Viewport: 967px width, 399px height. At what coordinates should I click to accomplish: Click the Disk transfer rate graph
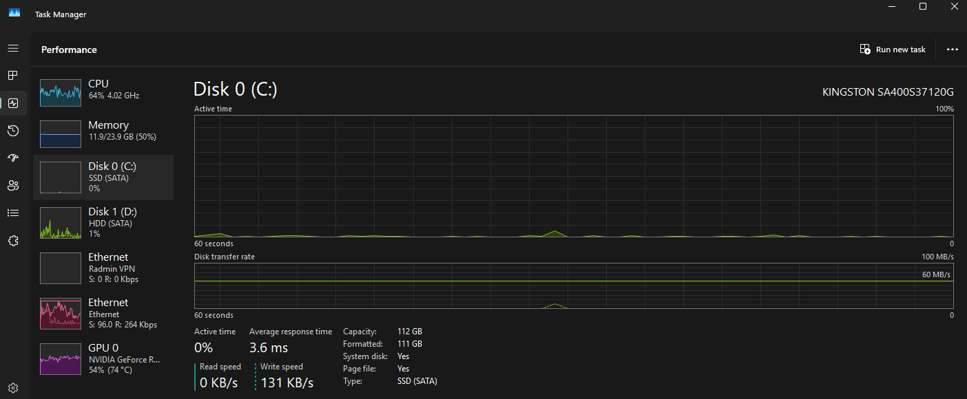point(574,285)
